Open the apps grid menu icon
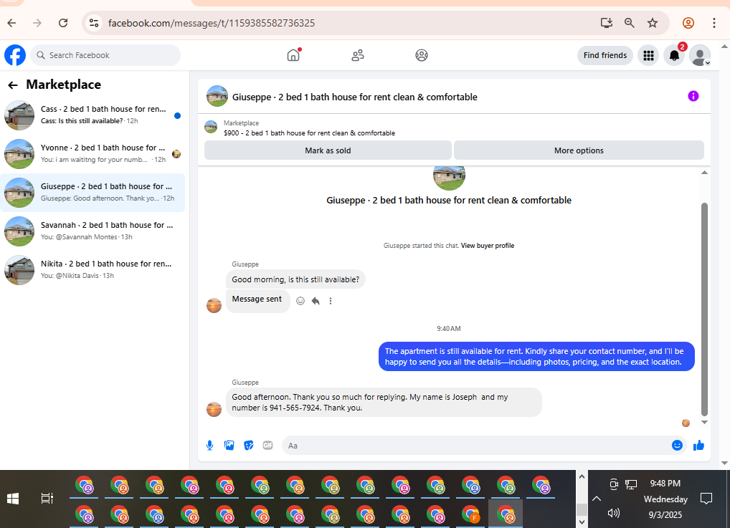This screenshot has height=528, width=730. tap(648, 55)
